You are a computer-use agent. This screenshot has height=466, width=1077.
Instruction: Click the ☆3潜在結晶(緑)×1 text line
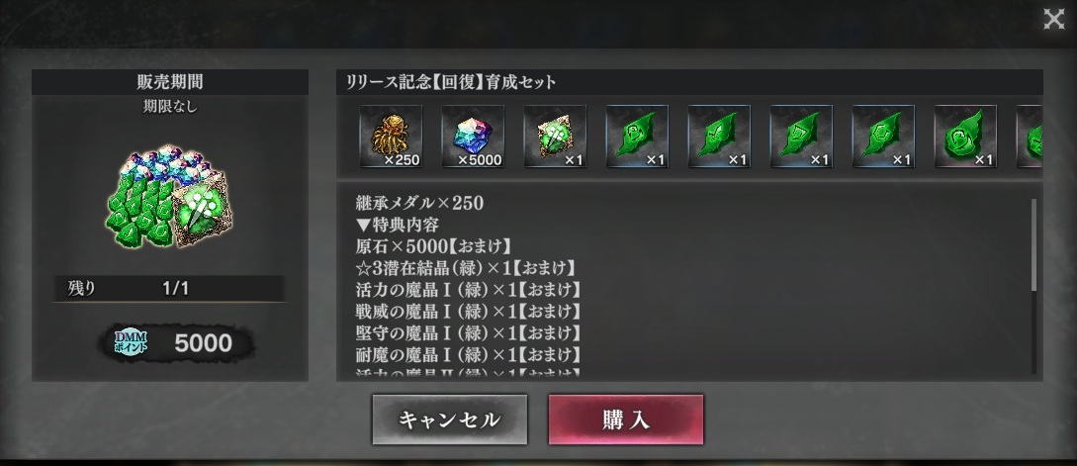click(465, 268)
